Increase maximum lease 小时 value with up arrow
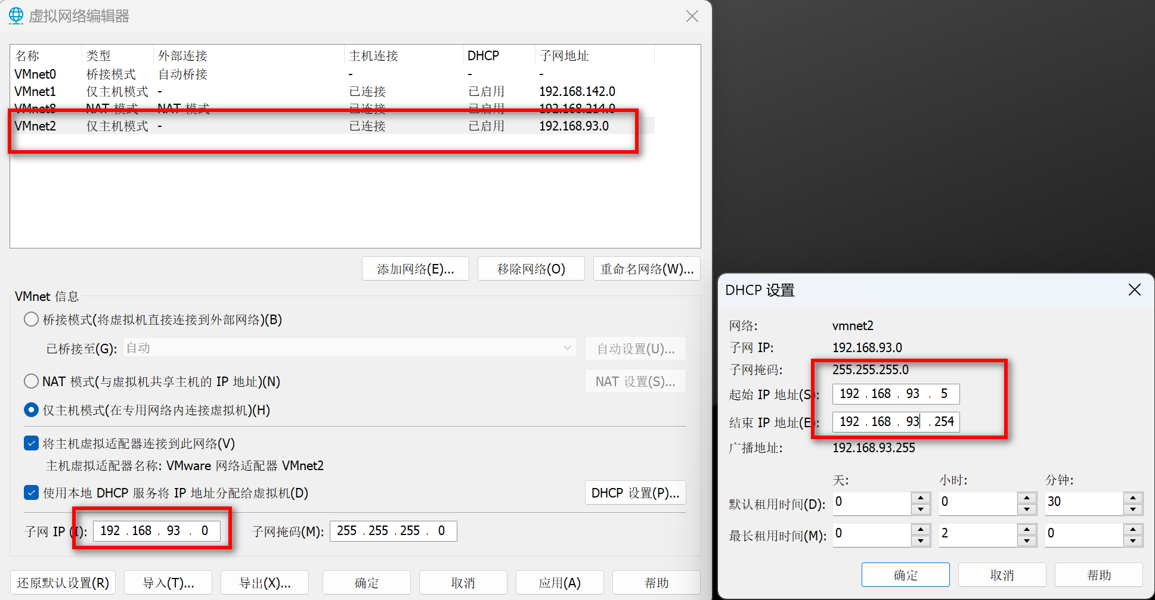This screenshot has width=1155, height=600. pos(1026,529)
